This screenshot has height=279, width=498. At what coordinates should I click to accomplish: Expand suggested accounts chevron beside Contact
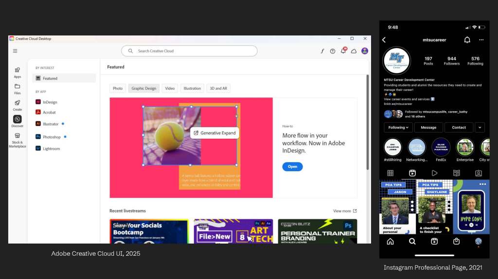(480, 128)
